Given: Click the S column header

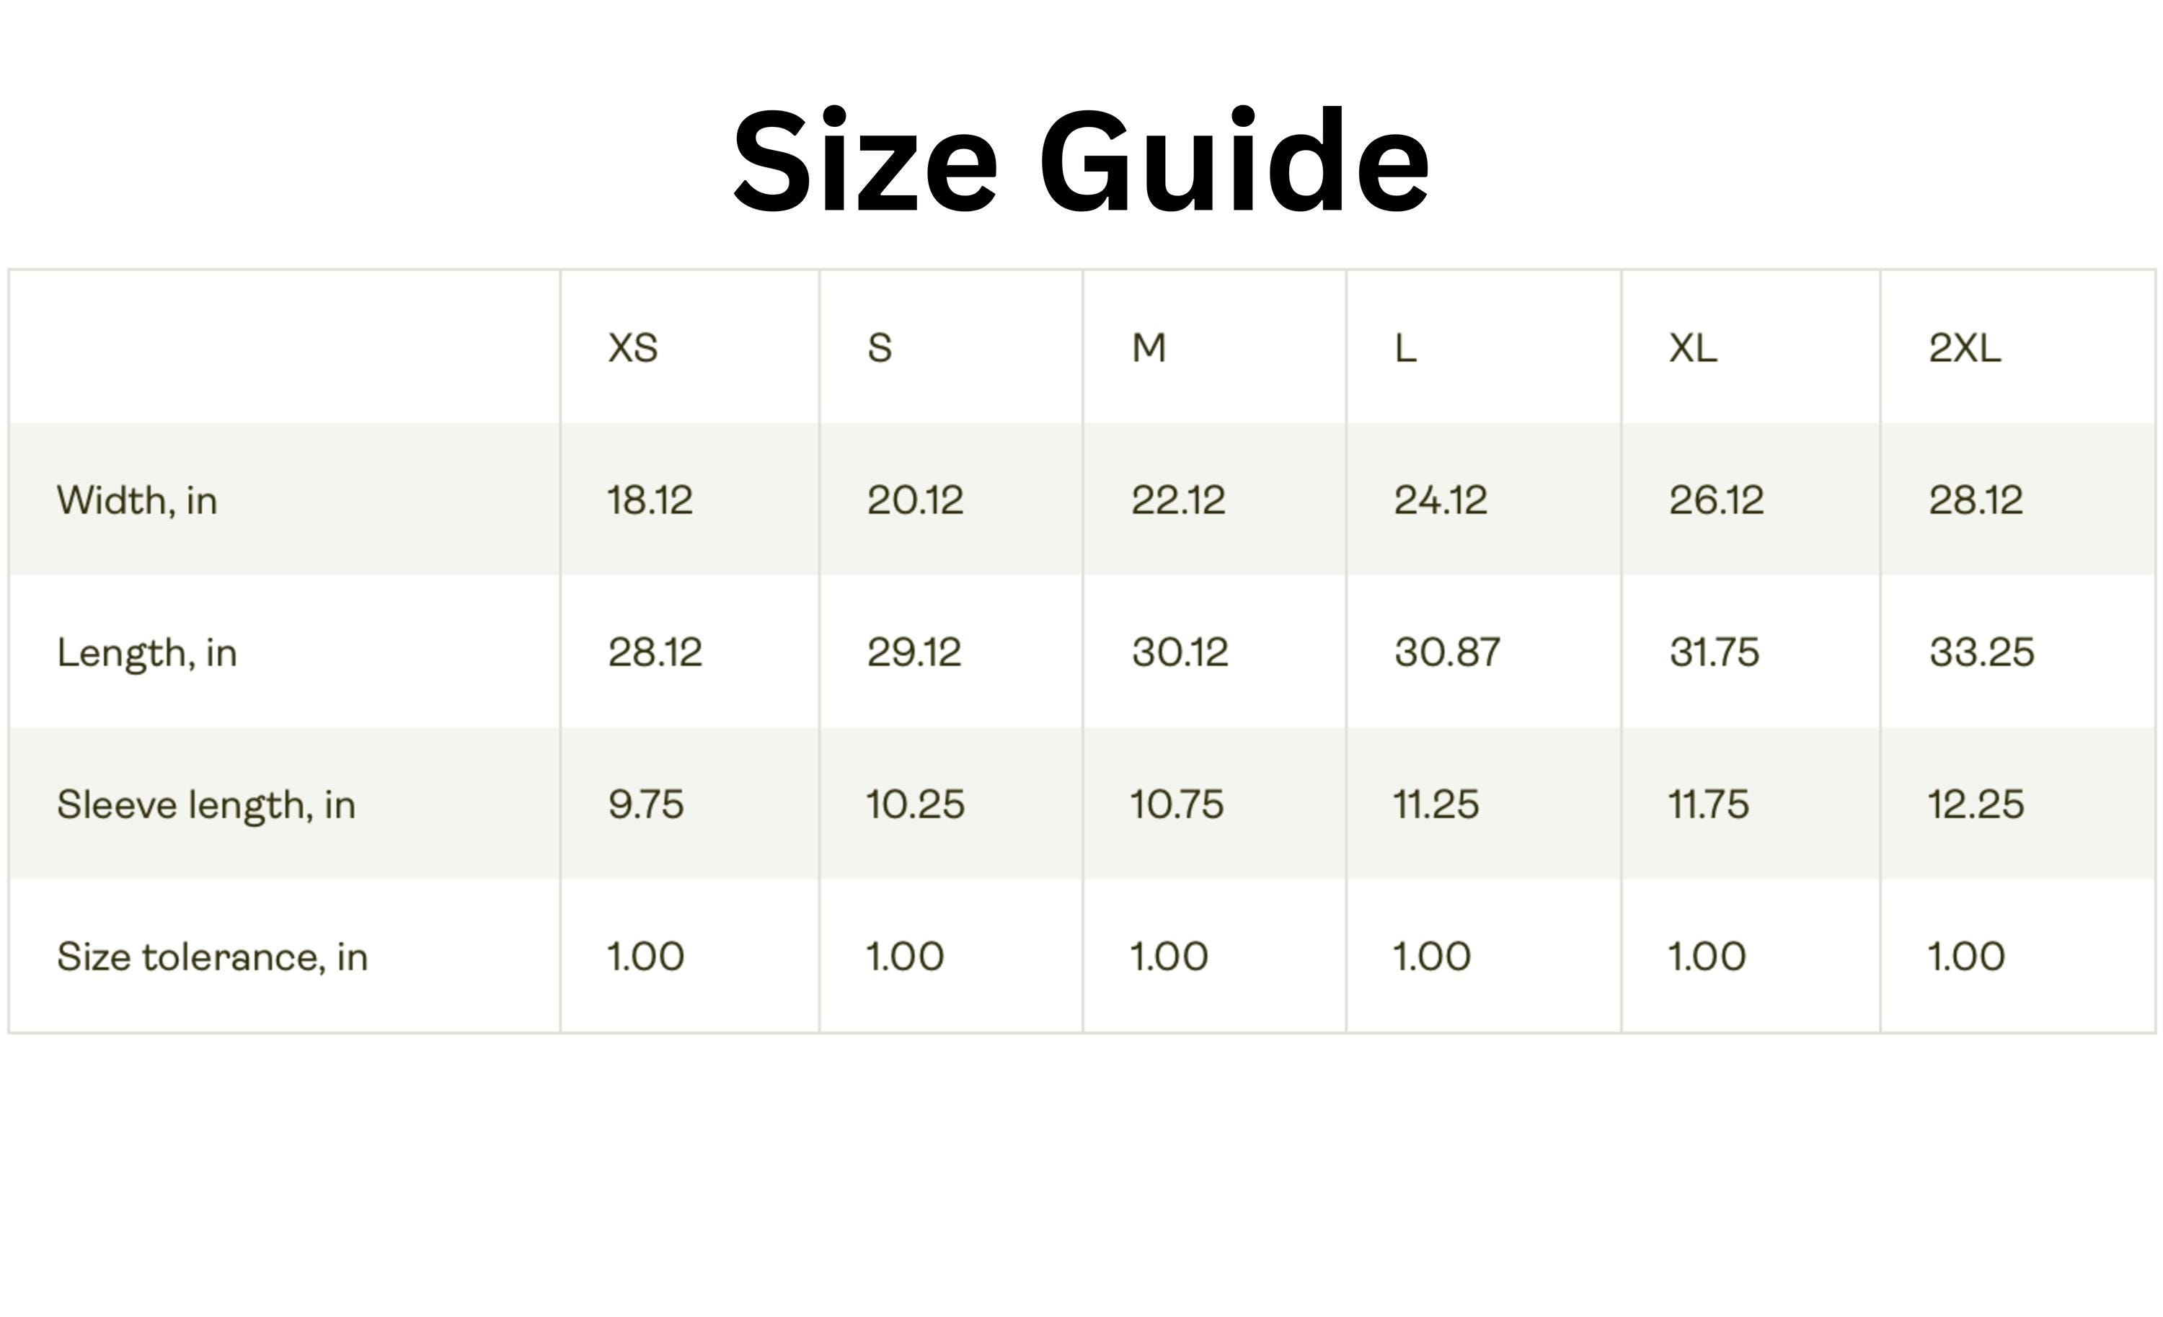Looking at the screenshot, I should [880, 347].
